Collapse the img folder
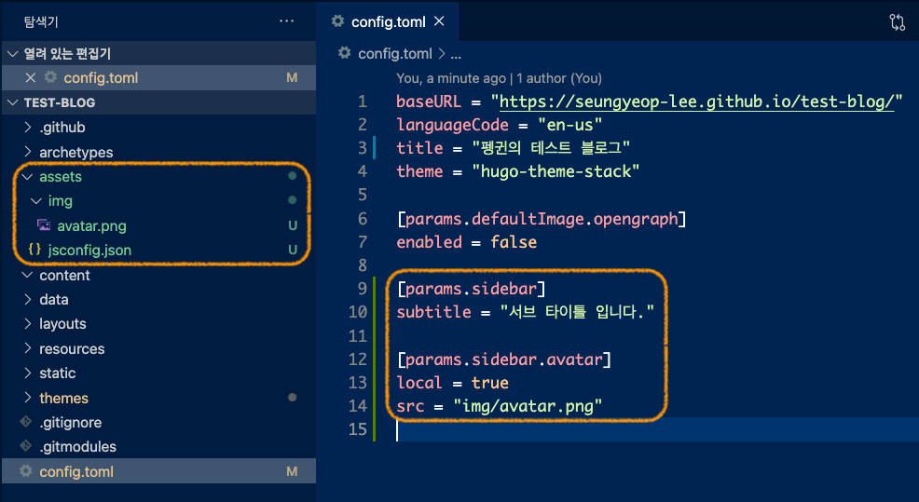 click(59, 200)
